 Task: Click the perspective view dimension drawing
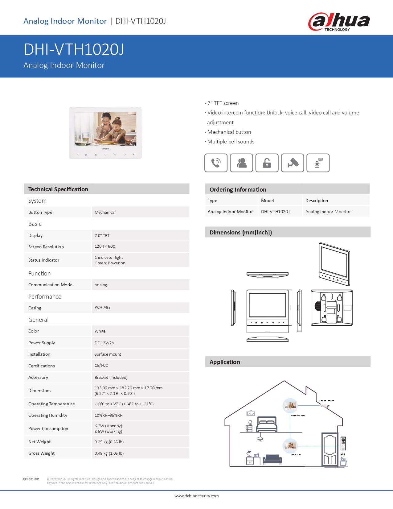[x=335, y=264]
